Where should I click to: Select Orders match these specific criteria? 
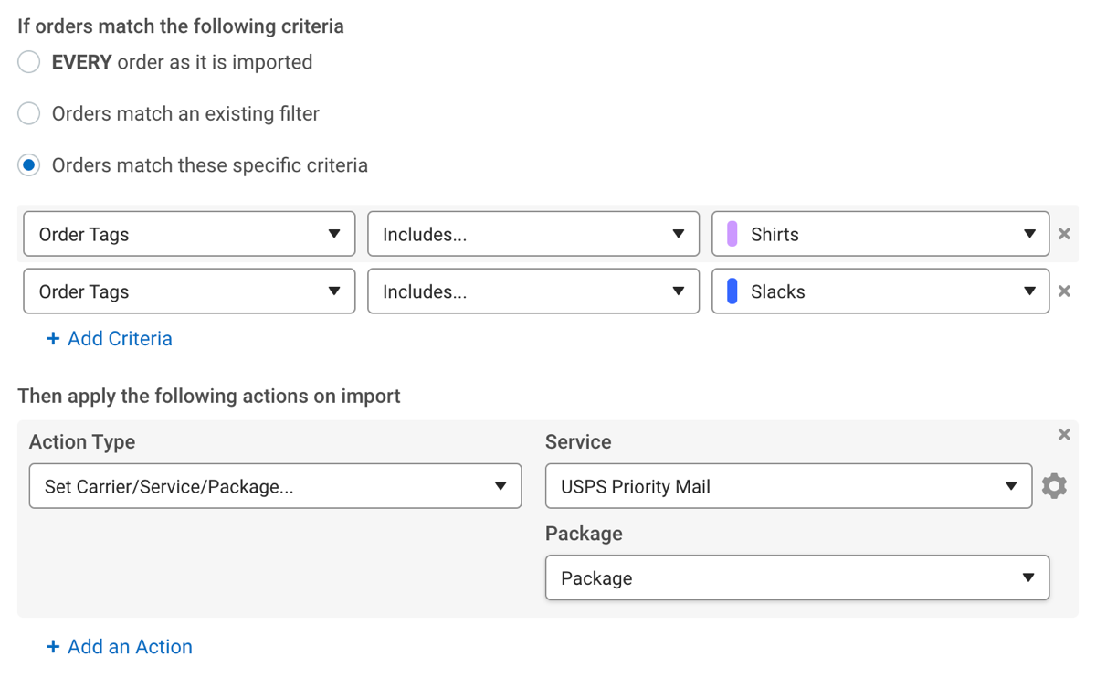pyautogui.click(x=28, y=164)
